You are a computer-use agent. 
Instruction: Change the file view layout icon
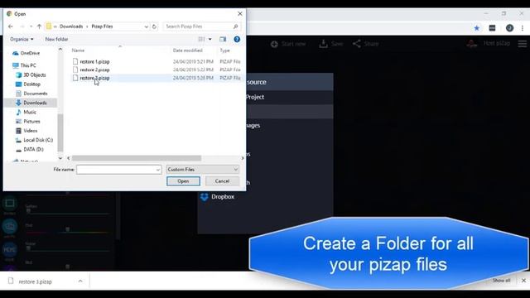pos(201,39)
